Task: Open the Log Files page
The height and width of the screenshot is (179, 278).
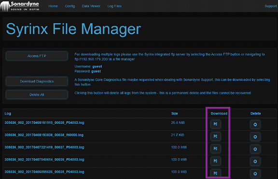Action: tap(114, 6)
